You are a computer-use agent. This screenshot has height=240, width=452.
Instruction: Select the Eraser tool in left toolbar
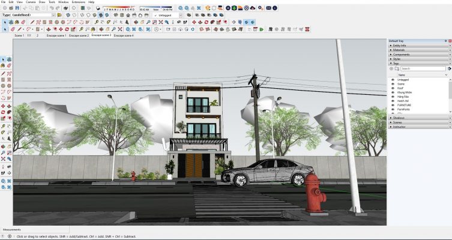[x=8, y=66]
